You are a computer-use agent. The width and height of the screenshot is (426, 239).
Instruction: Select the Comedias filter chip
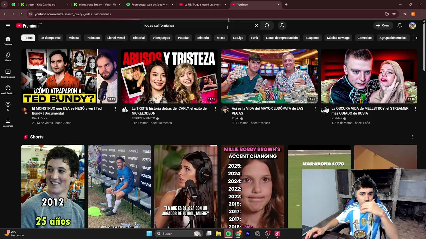click(x=364, y=38)
